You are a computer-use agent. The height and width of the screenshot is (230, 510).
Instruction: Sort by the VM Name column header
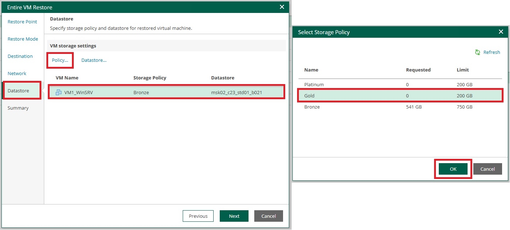pyautogui.click(x=67, y=78)
